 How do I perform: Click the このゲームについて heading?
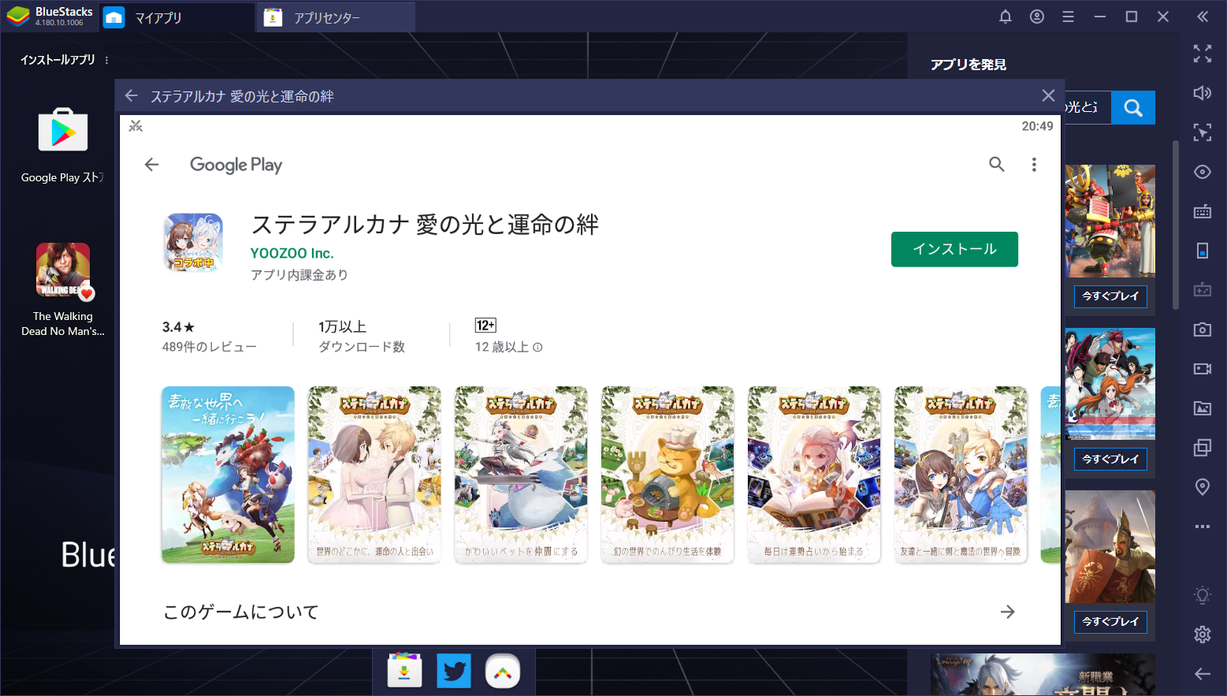pos(240,612)
